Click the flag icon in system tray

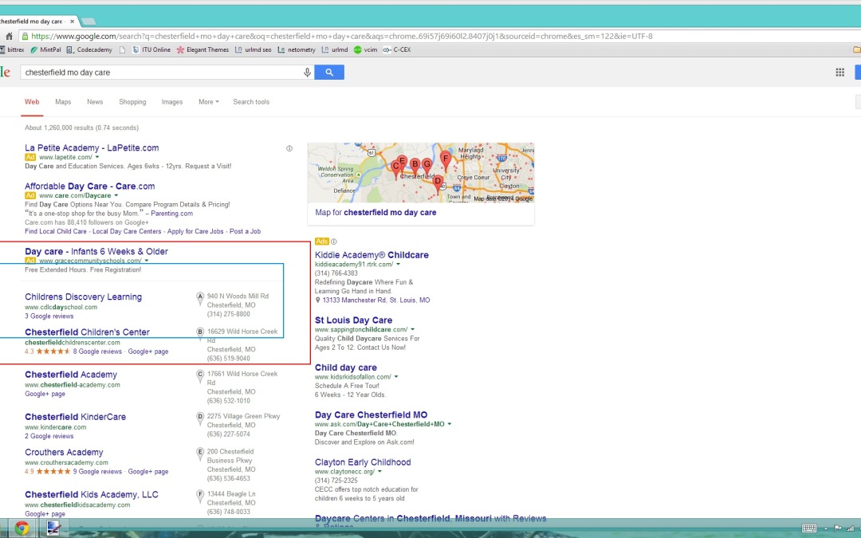tap(838, 528)
